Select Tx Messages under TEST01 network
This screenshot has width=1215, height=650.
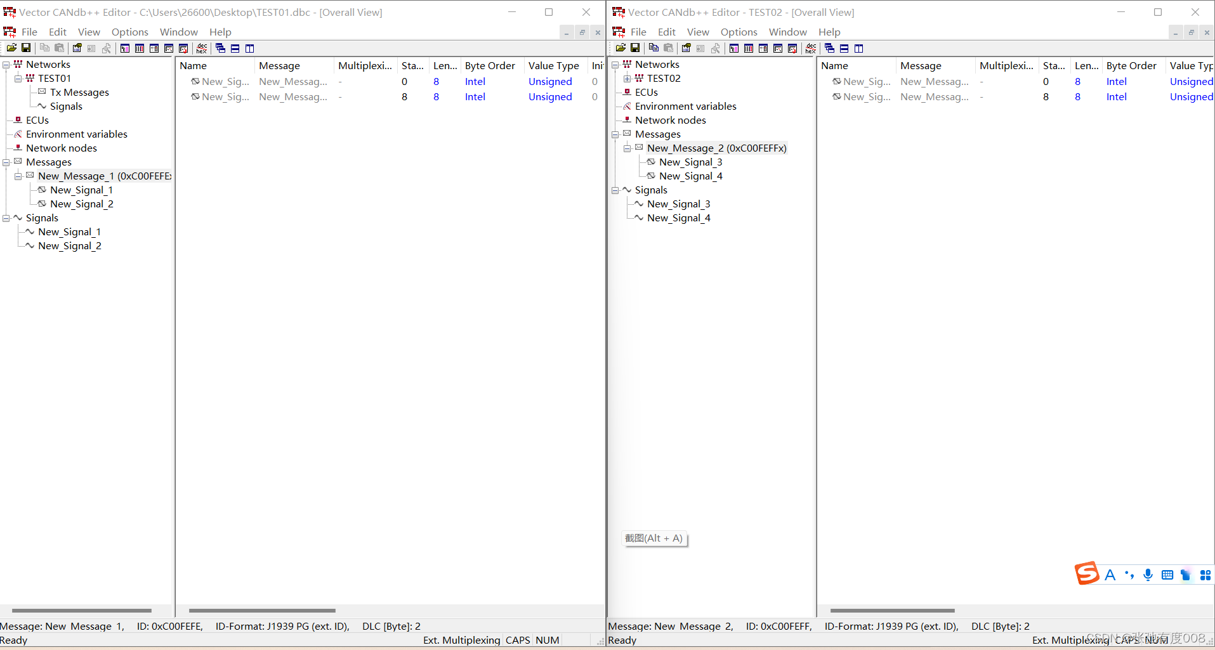[x=79, y=93]
